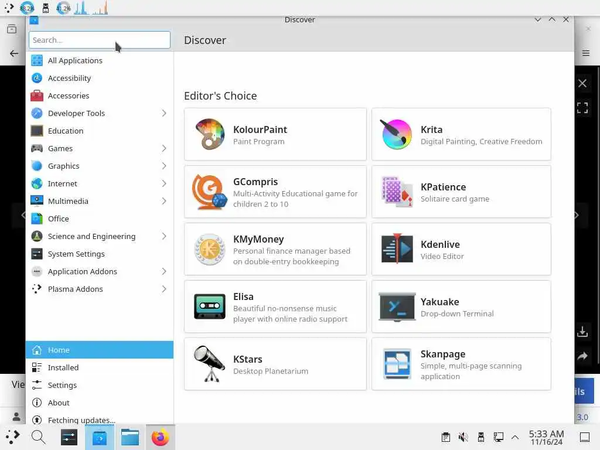Image resolution: width=600 pixels, height=450 pixels.
Task: Show hidden system tray icons arrow
Action: (515, 437)
